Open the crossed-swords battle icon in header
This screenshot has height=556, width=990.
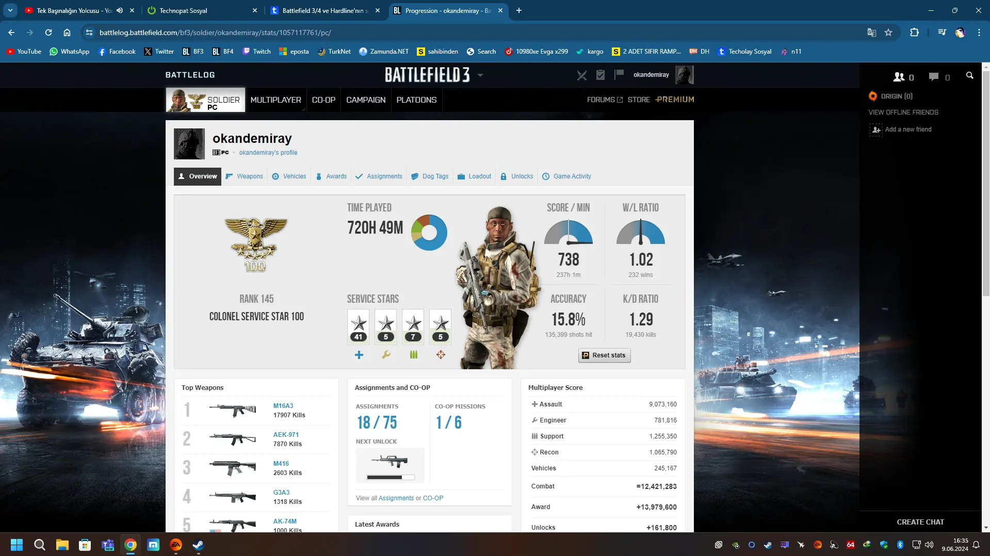(x=582, y=75)
